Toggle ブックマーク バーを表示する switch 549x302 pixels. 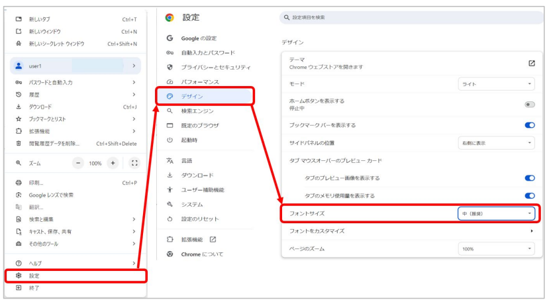(529, 125)
